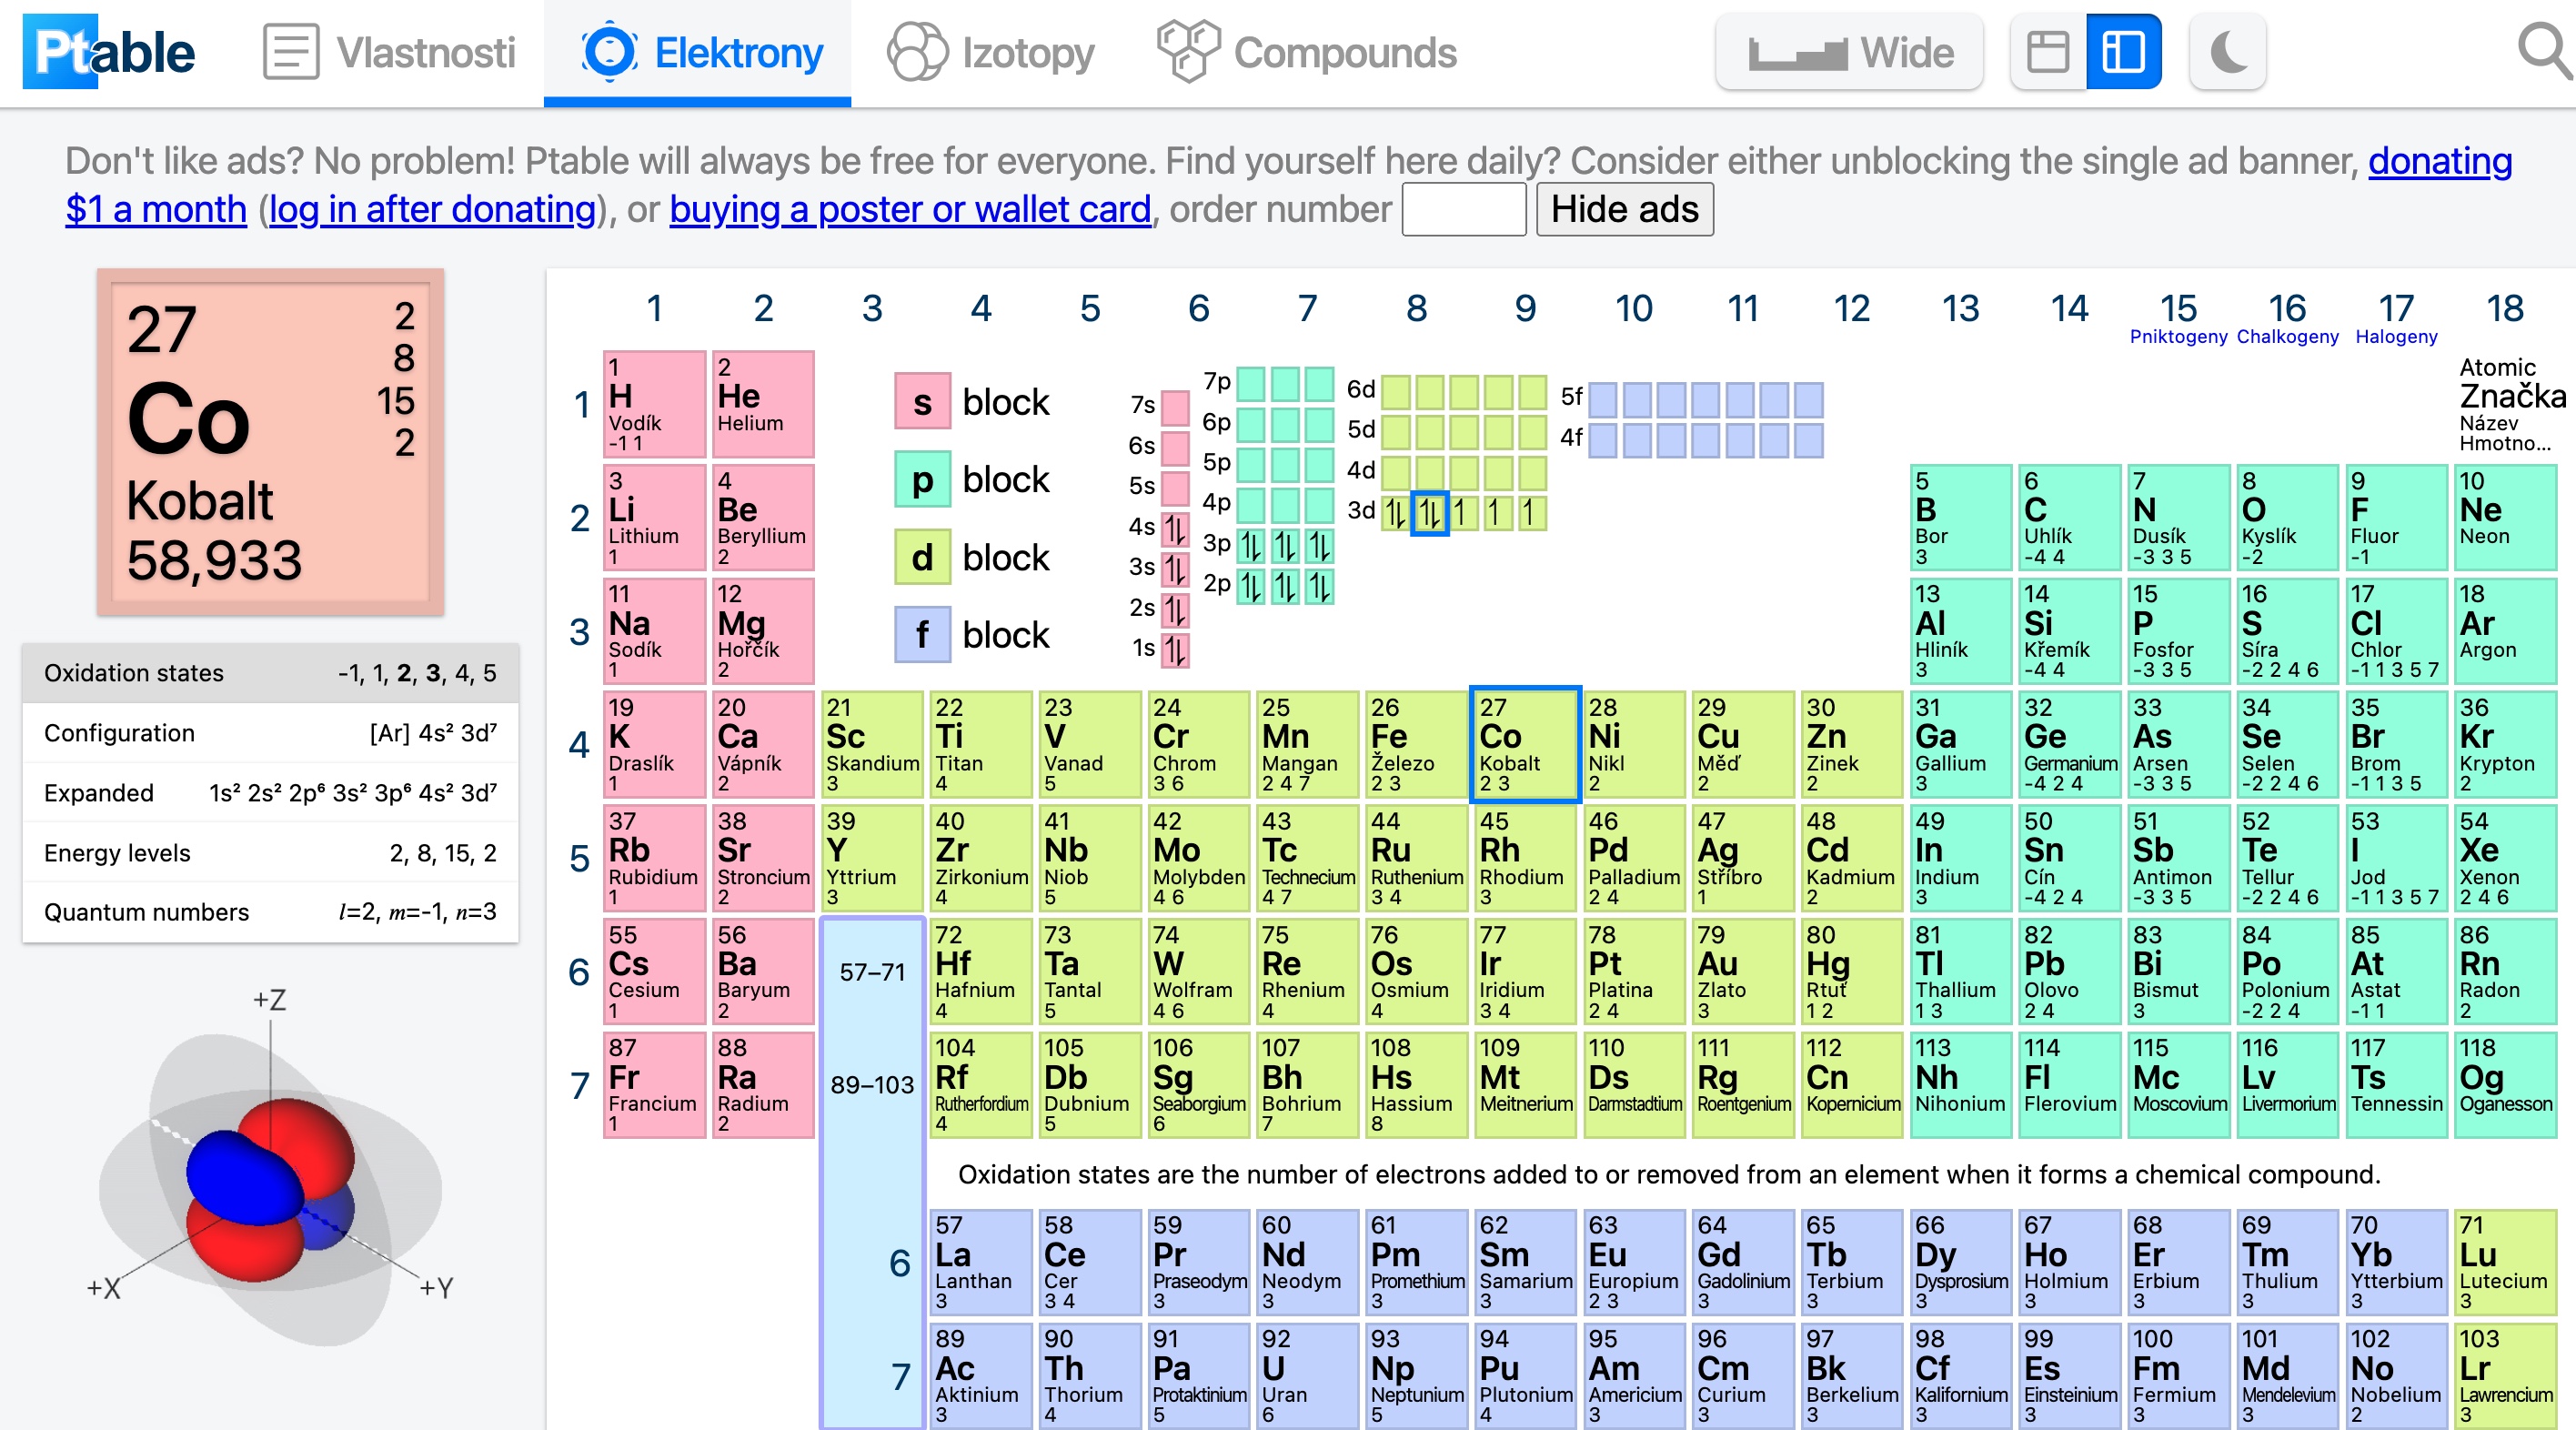The height and width of the screenshot is (1430, 2576).
Task: Toggle dark mode moon icon
Action: tap(2227, 52)
